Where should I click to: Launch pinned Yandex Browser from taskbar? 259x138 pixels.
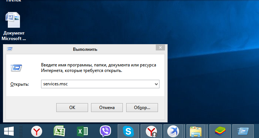coord(37,131)
